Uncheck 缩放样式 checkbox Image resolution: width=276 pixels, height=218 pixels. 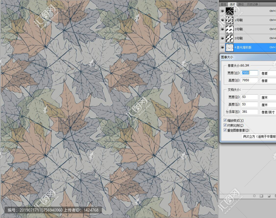pyautogui.click(x=225, y=120)
